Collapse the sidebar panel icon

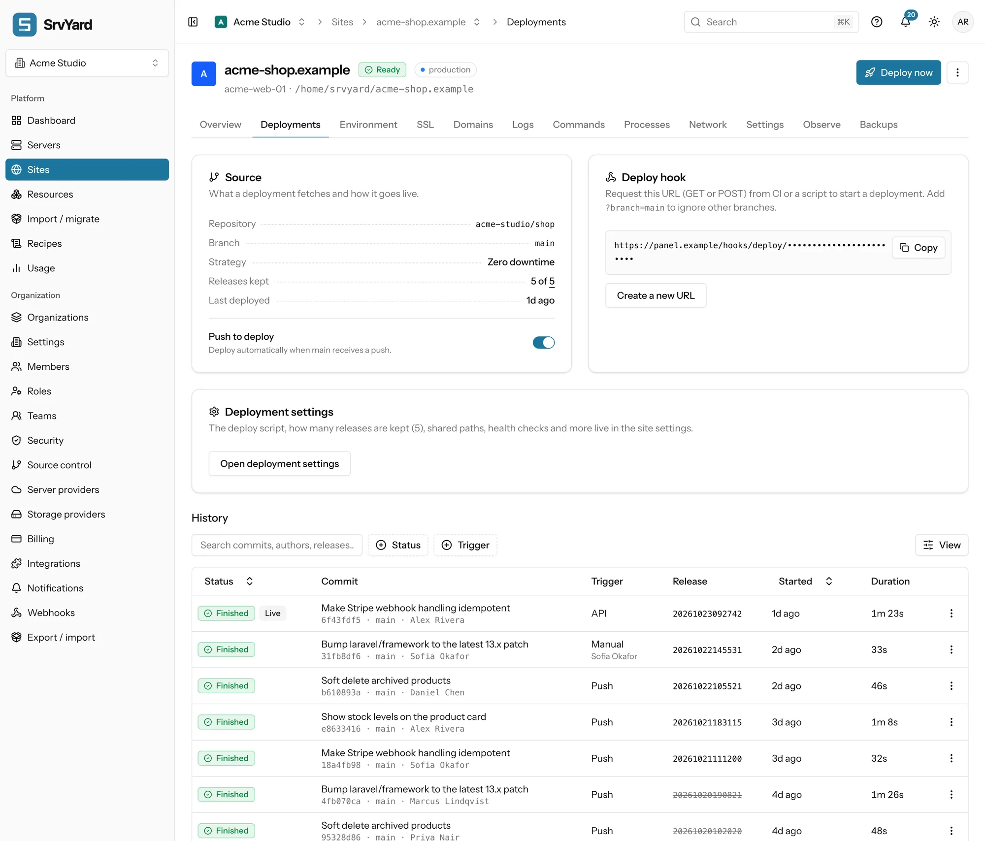(x=193, y=22)
